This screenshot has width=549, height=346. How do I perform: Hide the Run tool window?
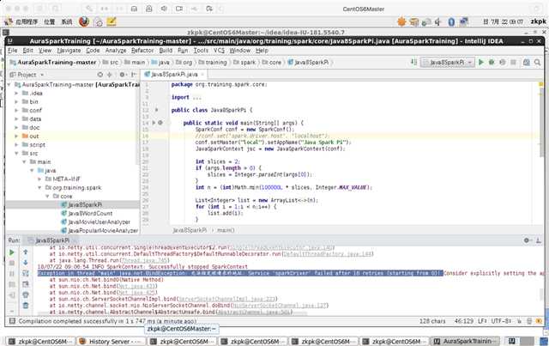click(538, 240)
